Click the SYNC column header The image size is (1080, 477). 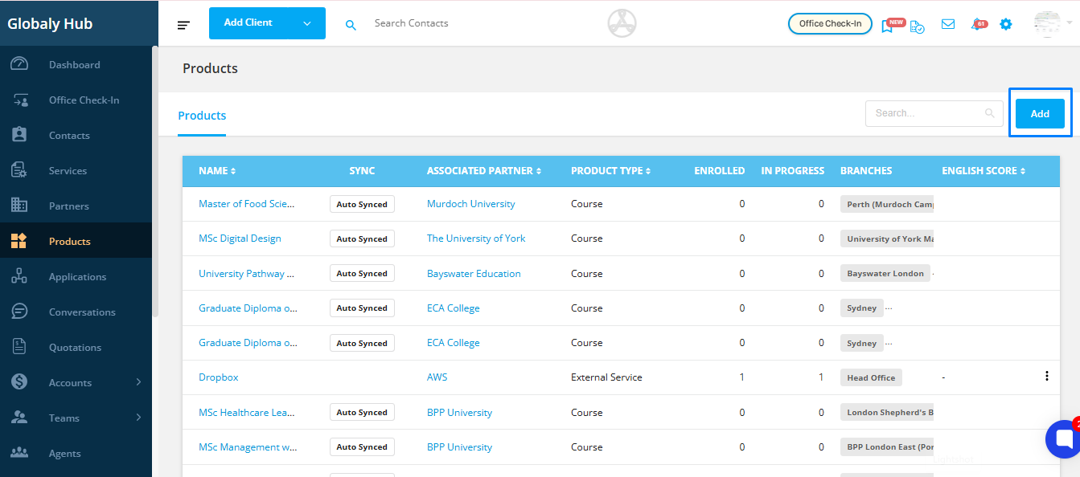(x=362, y=171)
